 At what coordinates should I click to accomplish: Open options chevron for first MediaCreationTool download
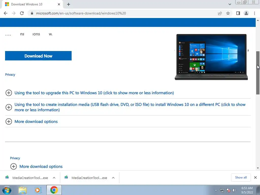pos(54,178)
